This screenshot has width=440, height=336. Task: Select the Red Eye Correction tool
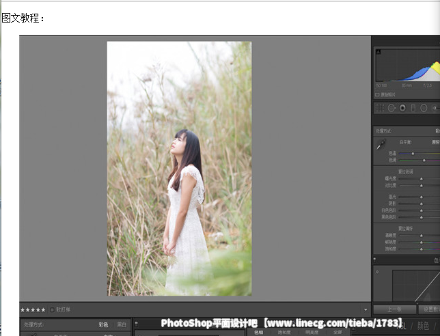pos(402,108)
